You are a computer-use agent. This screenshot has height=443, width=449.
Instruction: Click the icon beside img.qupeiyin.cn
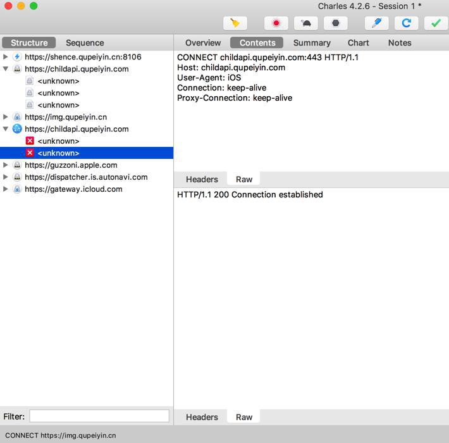point(17,117)
